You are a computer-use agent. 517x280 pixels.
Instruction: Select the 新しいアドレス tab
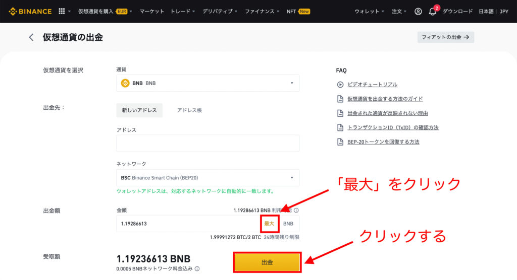(x=139, y=110)
